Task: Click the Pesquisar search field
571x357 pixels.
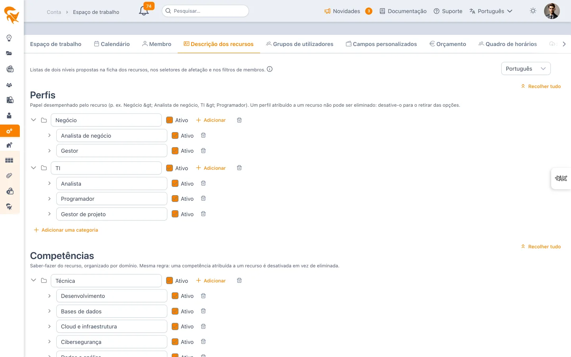Action: pos(205,11)
